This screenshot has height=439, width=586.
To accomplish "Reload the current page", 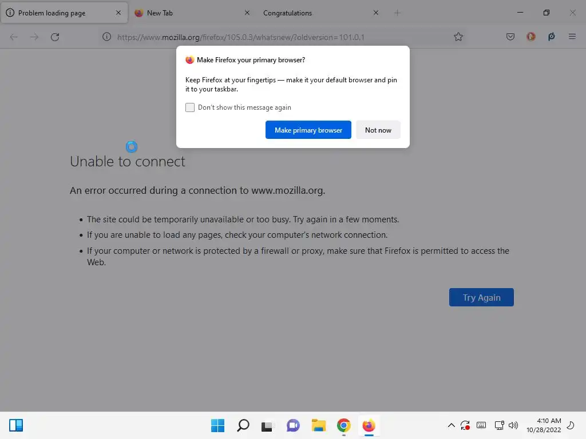I will [x=55, y=37].
